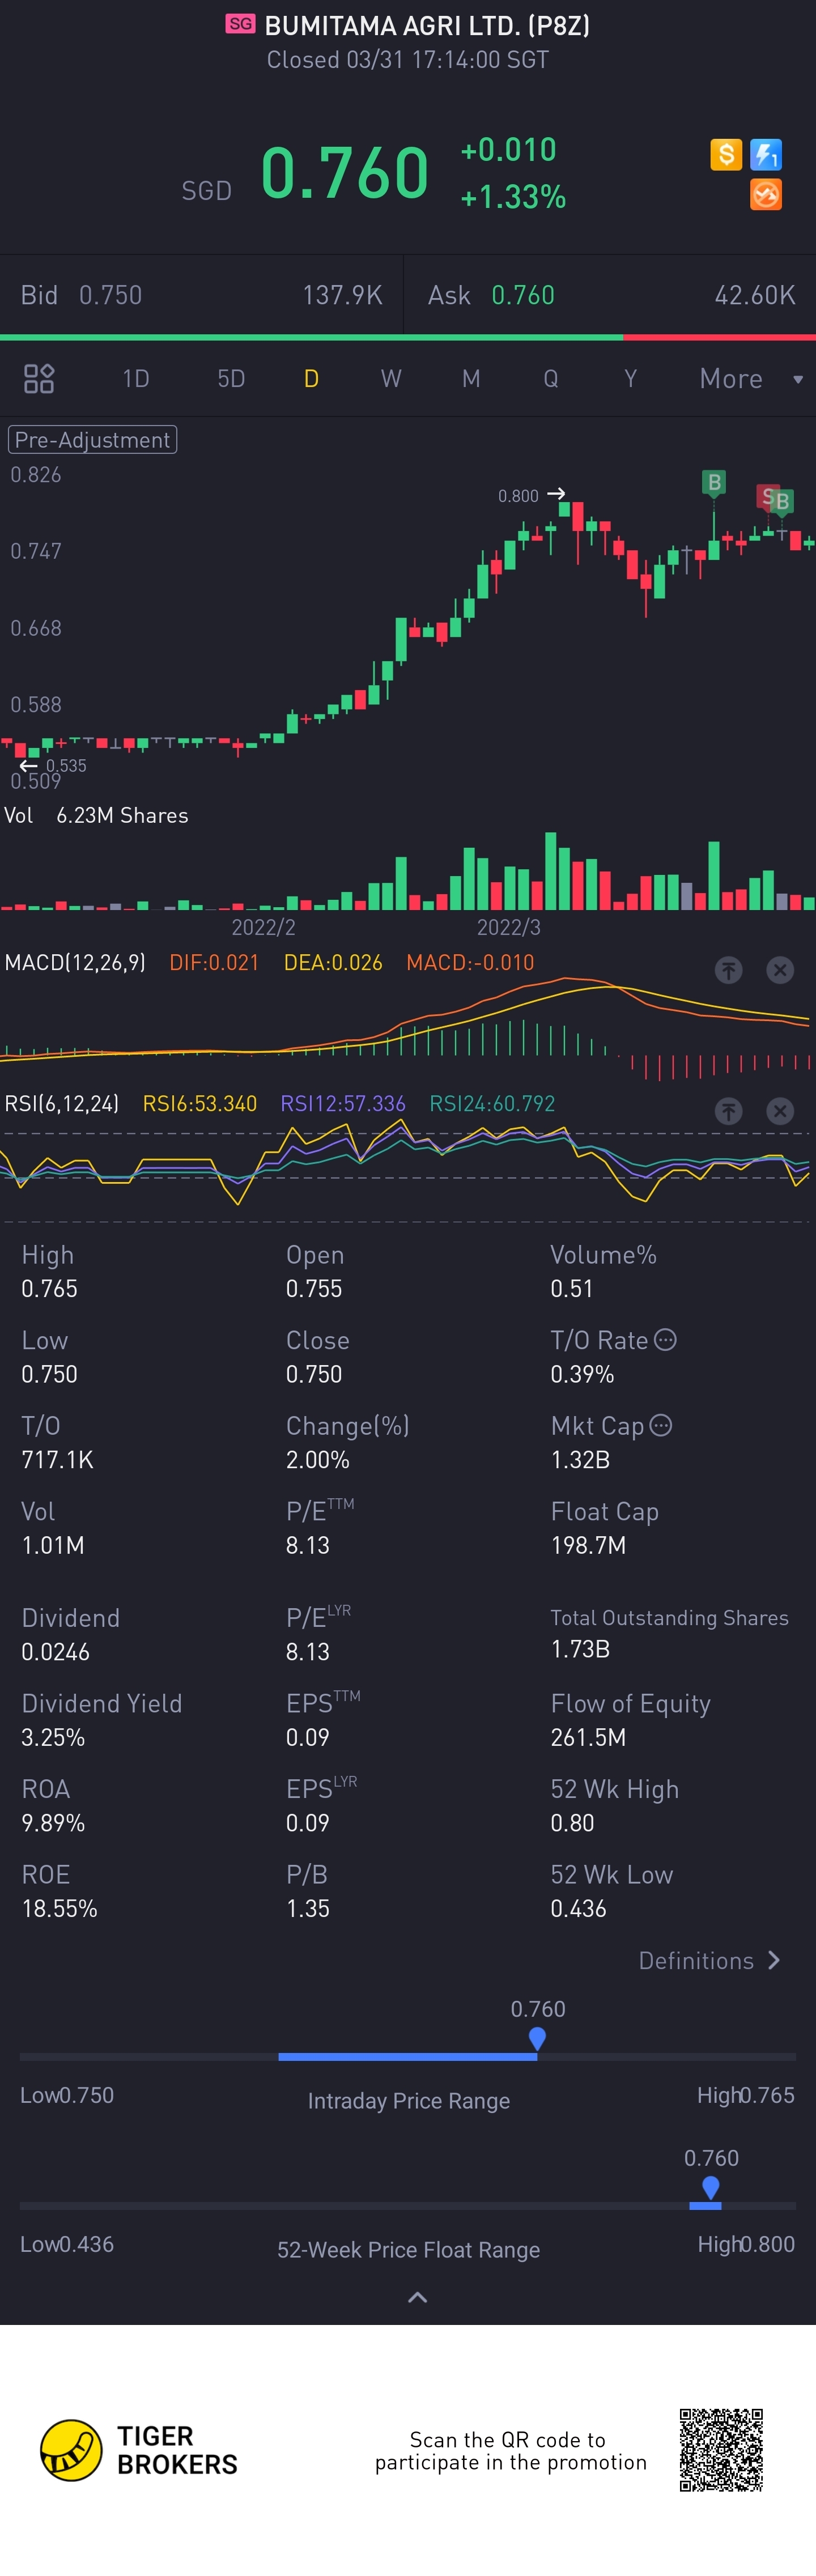The height and width of the screenshot is (2576, 816).
Task: Open Mkt Cap info icon
Action: pos(661,1426)
